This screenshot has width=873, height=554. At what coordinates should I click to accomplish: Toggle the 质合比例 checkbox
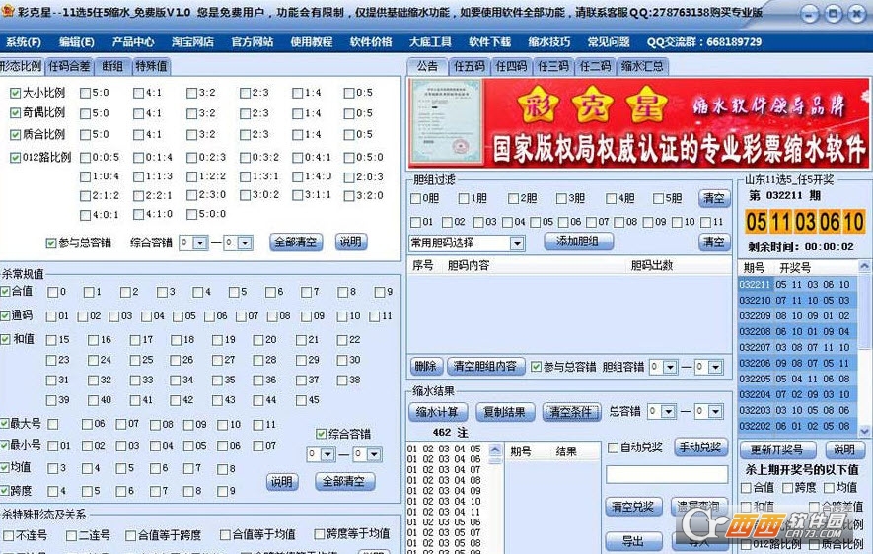15,135
